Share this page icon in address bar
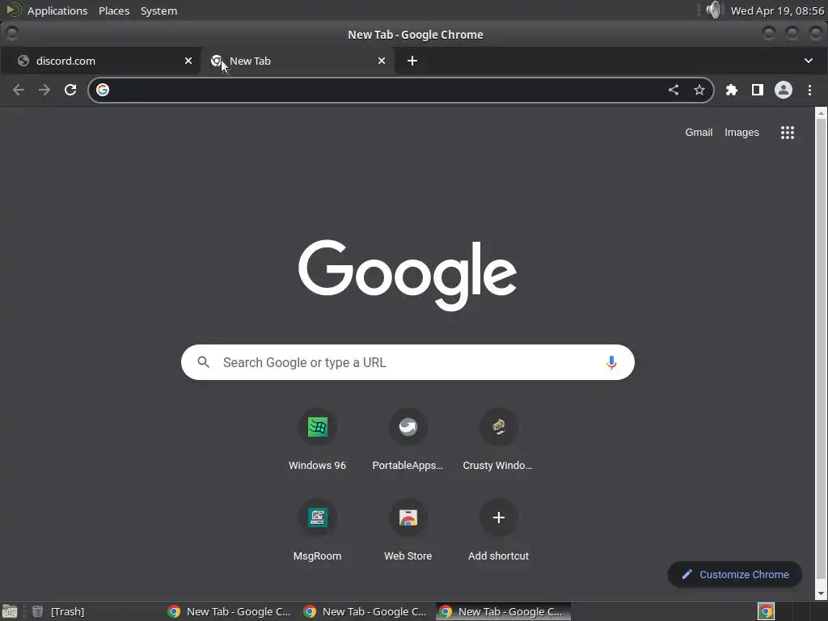 click(674, 90)
